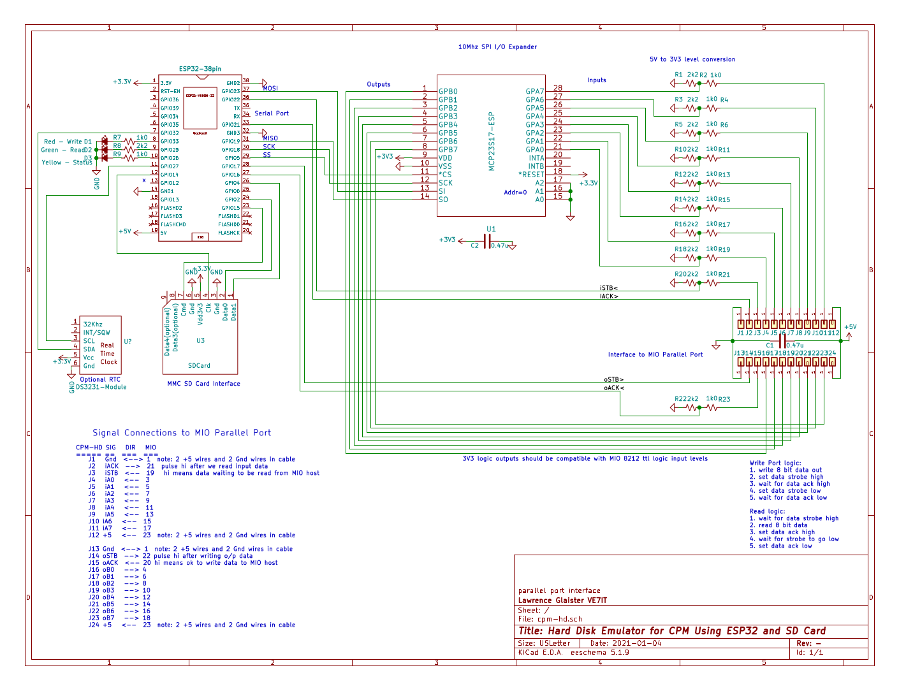
Task: Click the GPB0 pin name
Action: tap(448, 92)
